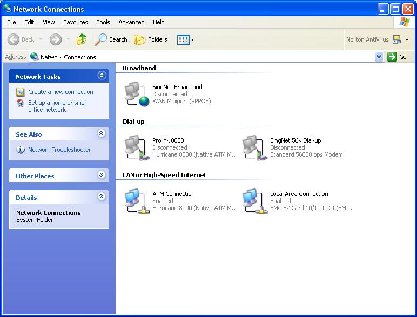Select the Prolink 8000 dial-up icon
Screen dimensions: 417x317
pyautogui.click(x=137, y=147)
